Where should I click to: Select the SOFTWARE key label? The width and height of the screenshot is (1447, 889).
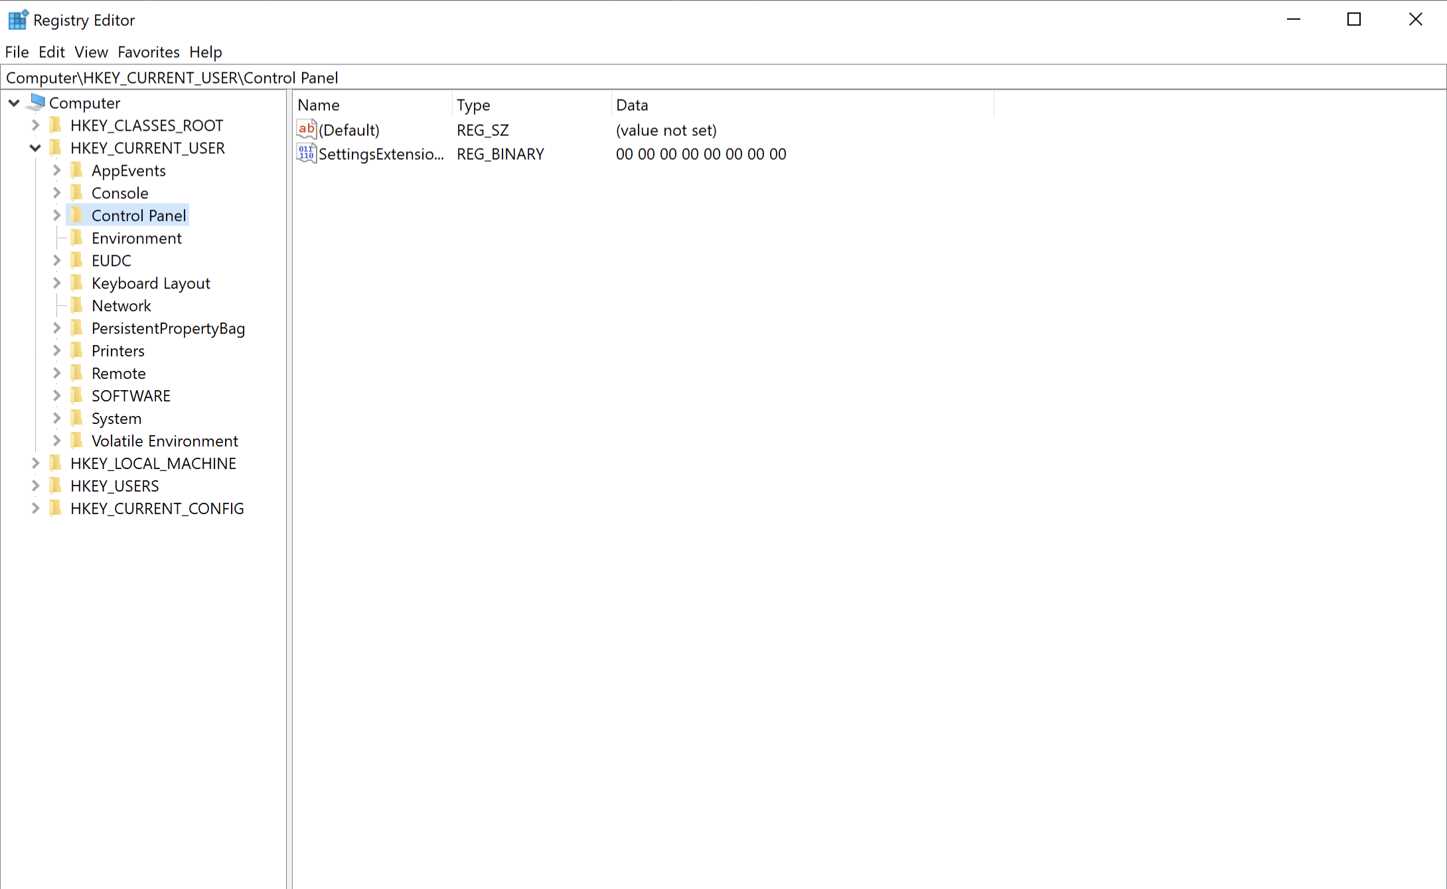131,396
